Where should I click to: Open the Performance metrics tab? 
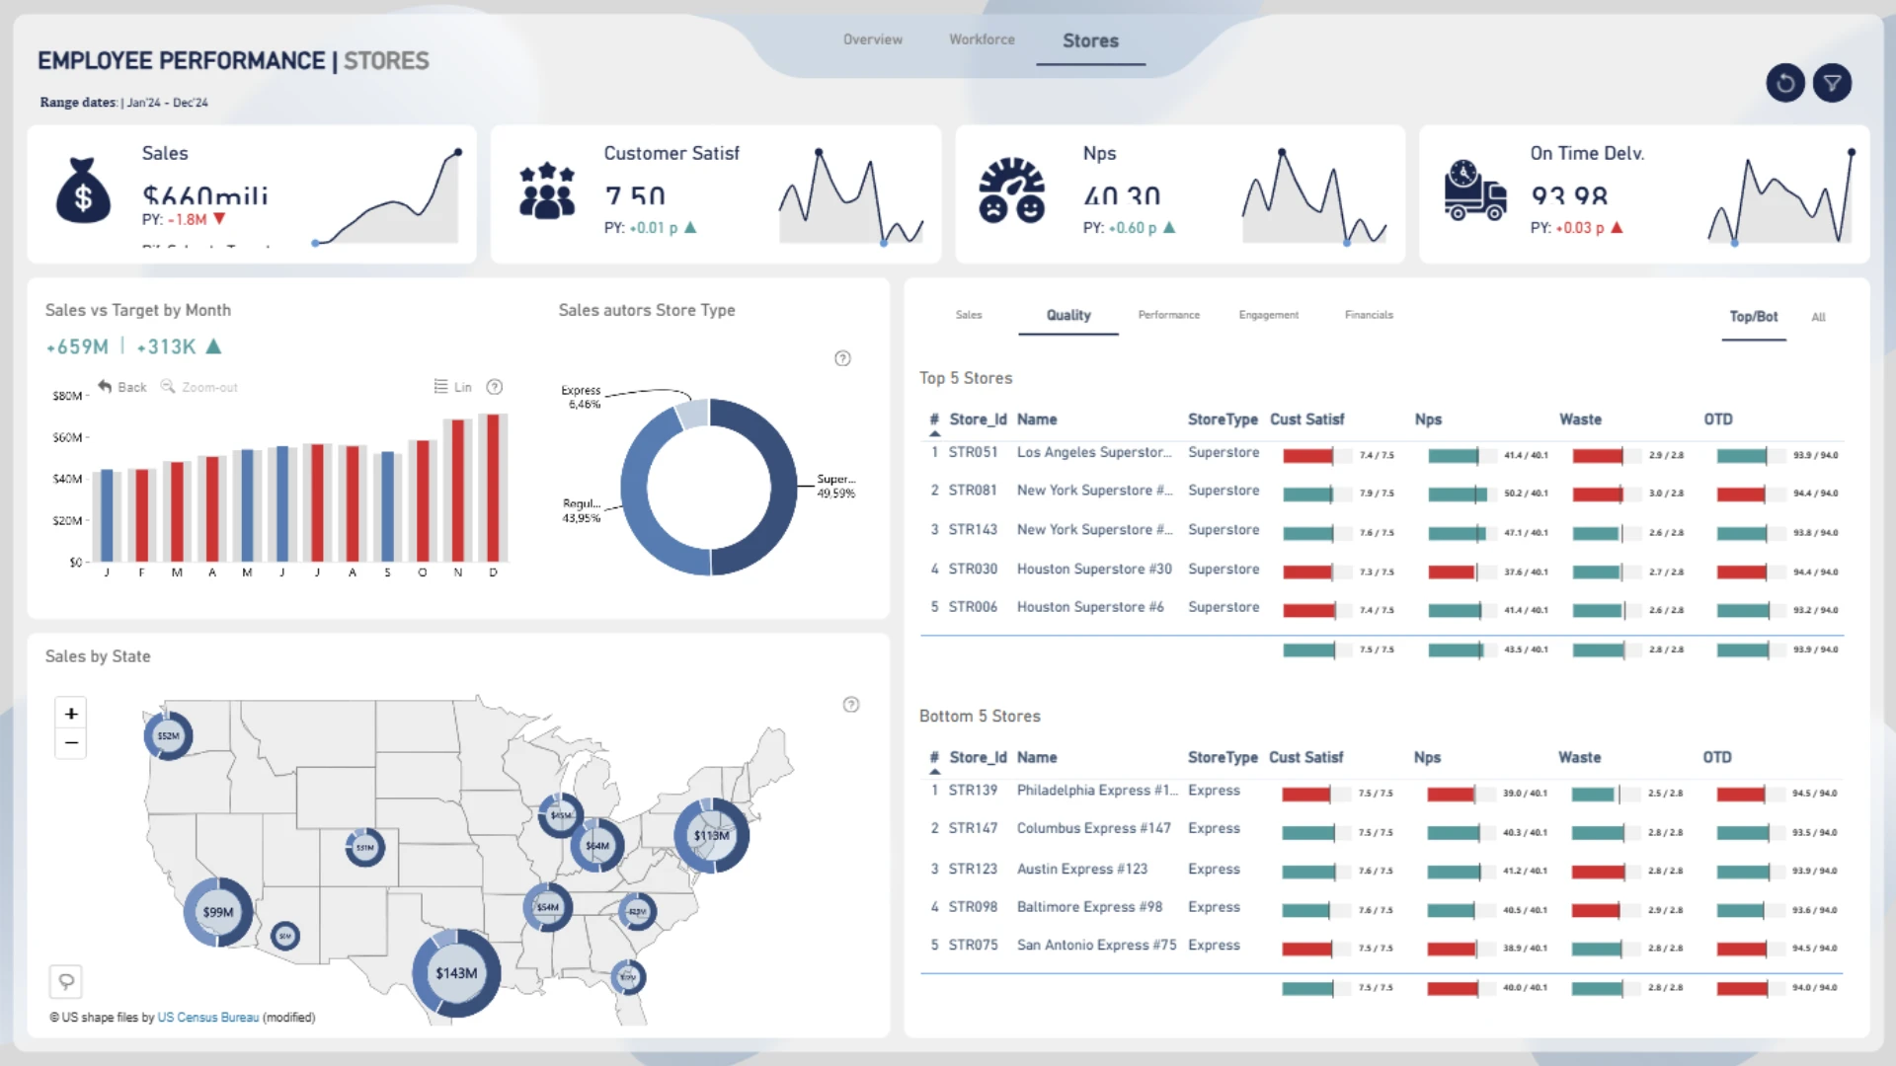click(1168, 315)
